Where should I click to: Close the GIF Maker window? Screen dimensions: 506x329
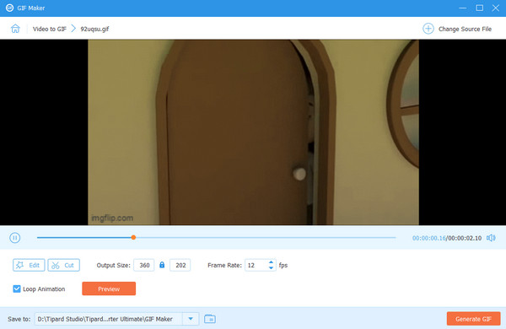(496, 8)
